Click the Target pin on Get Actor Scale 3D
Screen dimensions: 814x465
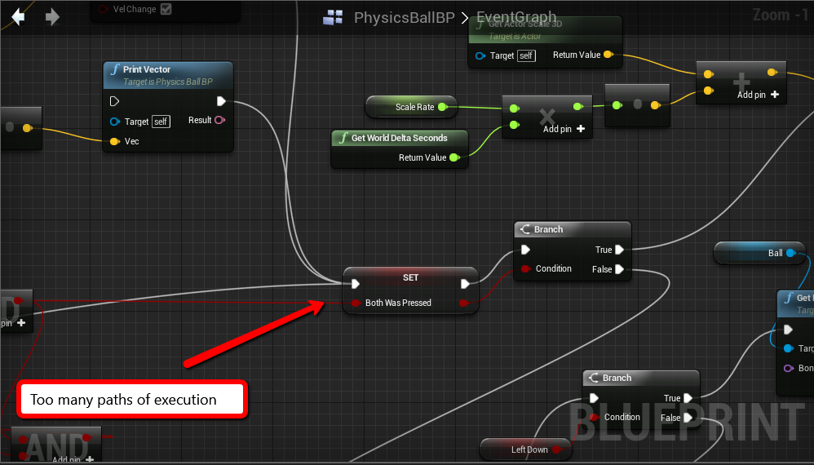tap(480, 55)
